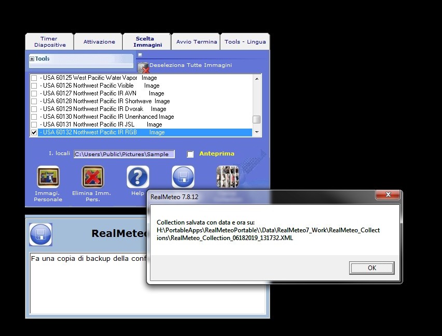This screenshot has height=336, width=442.
Task: Click the Elimina Imm. Pers. red X icon
Action: [93, 177]
